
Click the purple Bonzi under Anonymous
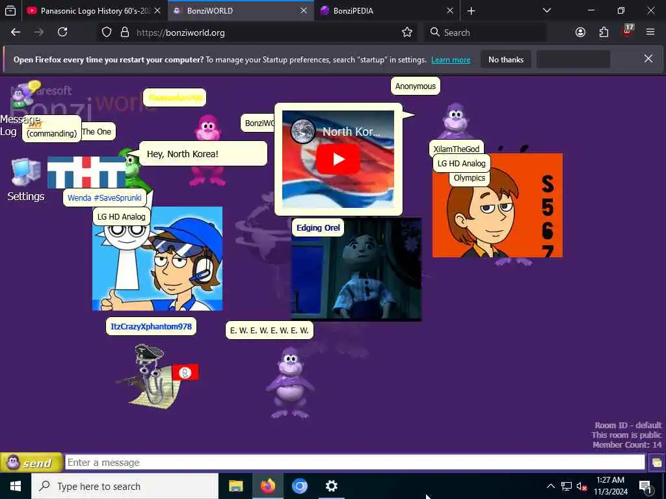455,121
